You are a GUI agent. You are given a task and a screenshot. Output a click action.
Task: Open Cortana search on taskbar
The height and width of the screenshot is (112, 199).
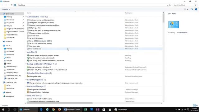[x=9, y=110]
